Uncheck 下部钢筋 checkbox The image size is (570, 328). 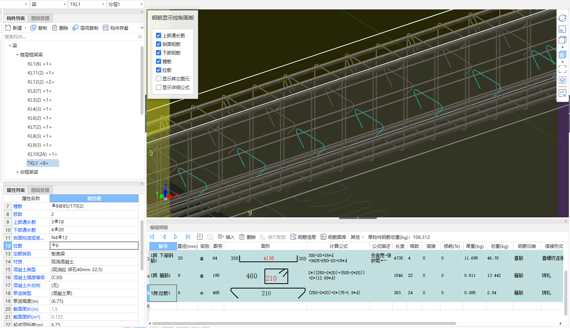159,53
